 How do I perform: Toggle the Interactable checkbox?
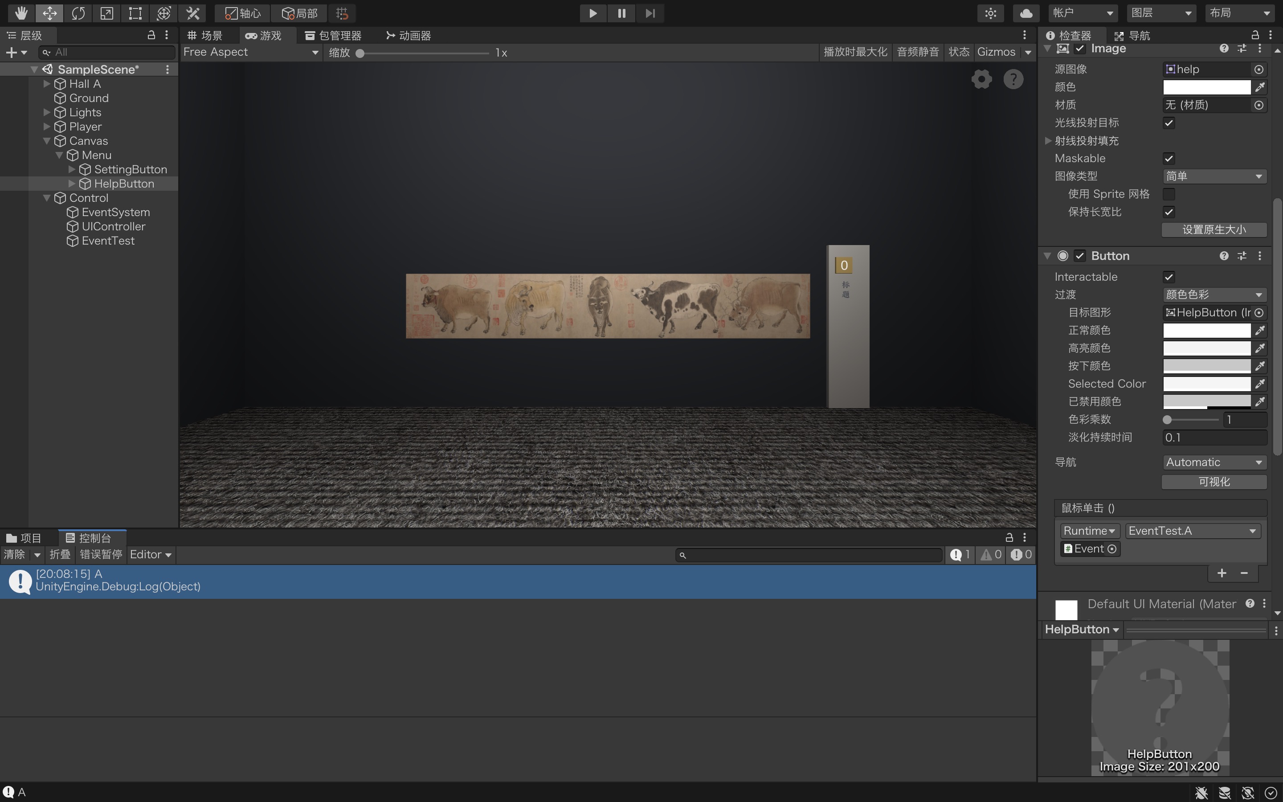point(1169,277)
